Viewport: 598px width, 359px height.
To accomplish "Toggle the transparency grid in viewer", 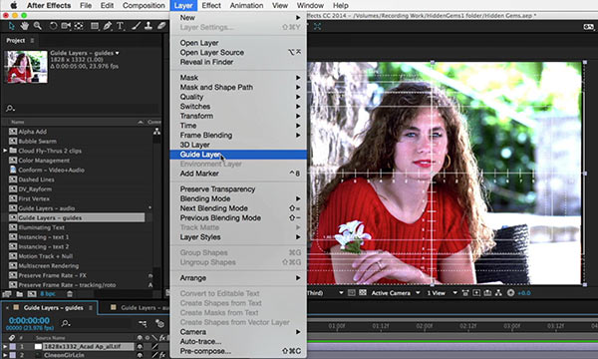I will pos(363,292).
